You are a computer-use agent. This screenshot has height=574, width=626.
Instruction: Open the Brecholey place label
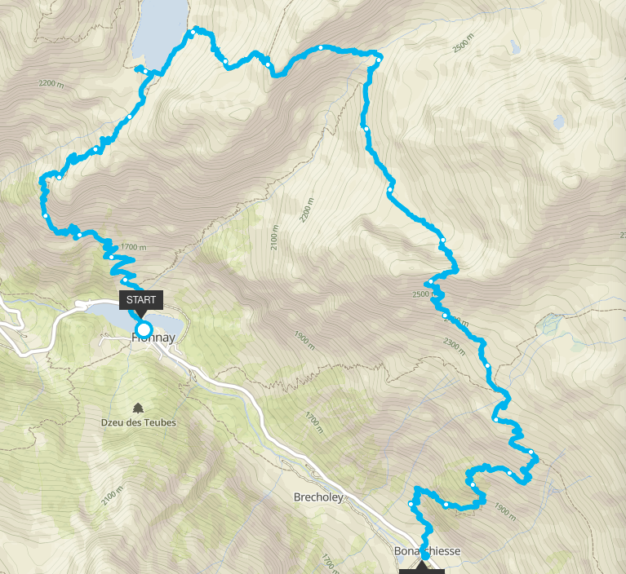coord(318,497)
